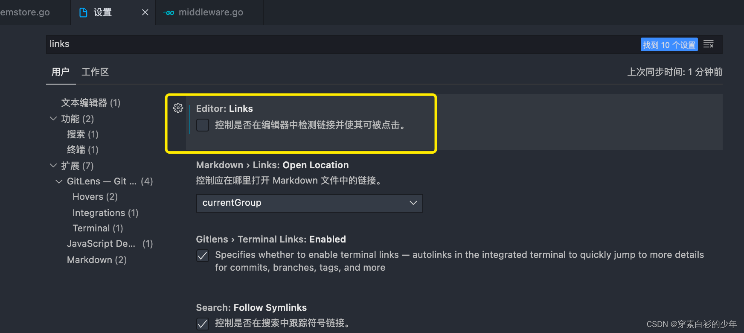Uncheck Gitlens Terminal Links: Enabled checkbox

coord(203,255)
